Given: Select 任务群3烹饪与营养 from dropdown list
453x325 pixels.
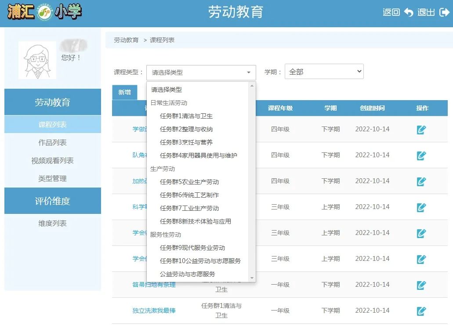Looking at the screenshot, I should coord(186,142).
